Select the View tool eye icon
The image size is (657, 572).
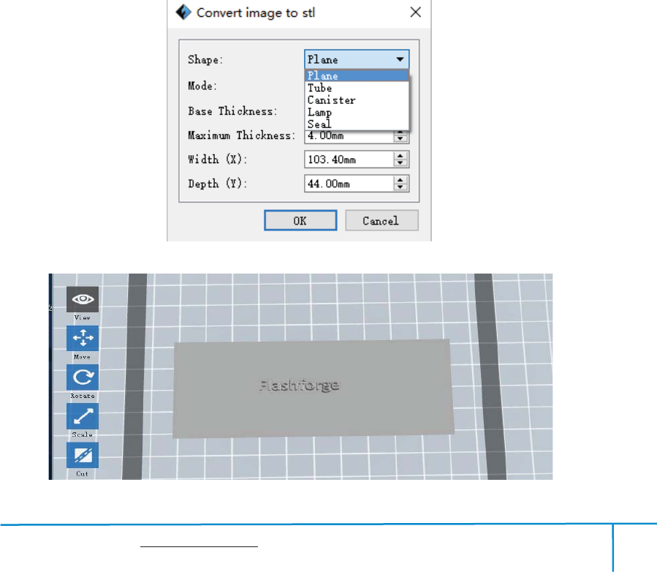coord(83,299)
